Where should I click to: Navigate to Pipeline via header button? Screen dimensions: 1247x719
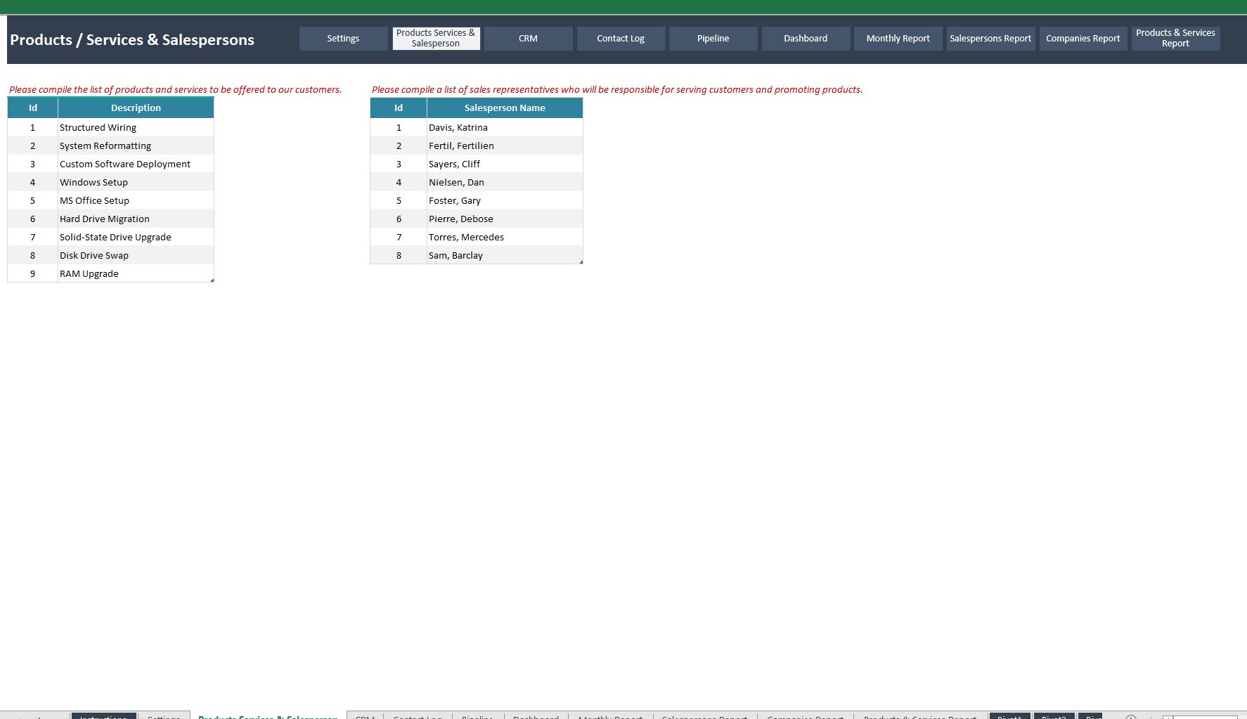(x=713, y=39)
